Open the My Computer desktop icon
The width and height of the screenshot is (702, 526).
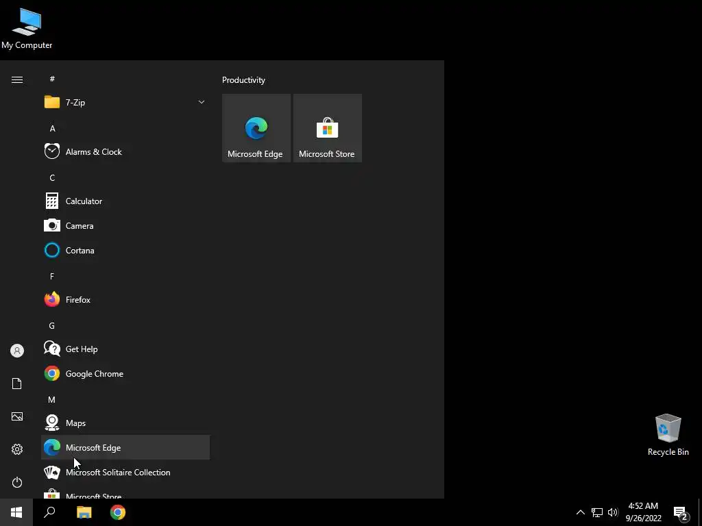point(27,29)
